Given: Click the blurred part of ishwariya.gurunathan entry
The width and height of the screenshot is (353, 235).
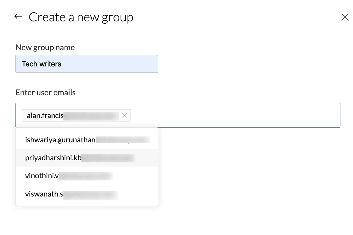Looking at the screenshot, I should 123,140.
